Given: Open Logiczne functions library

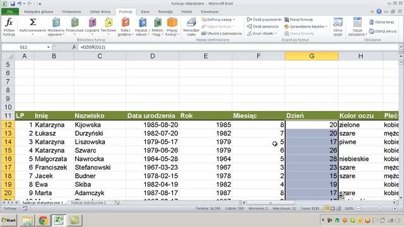Looking at the screenshot, I should point(92,26).
